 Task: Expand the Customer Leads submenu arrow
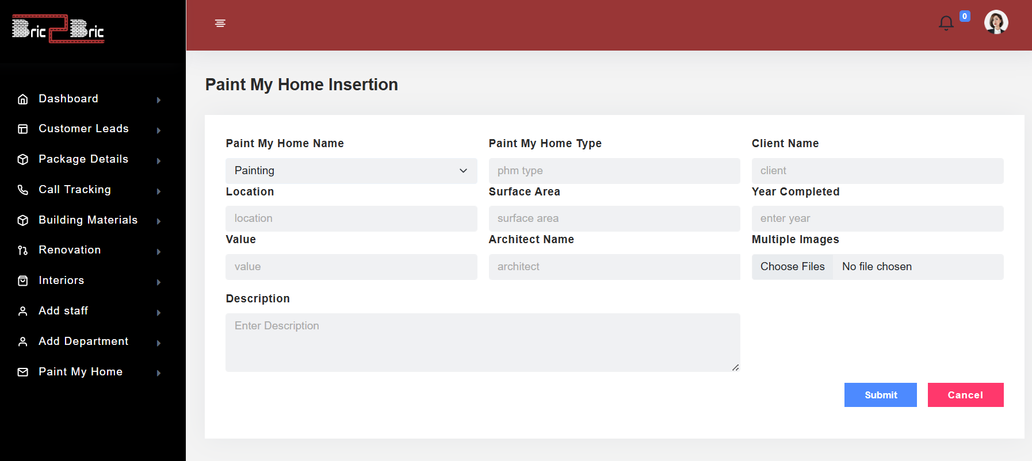coord(159,130)
